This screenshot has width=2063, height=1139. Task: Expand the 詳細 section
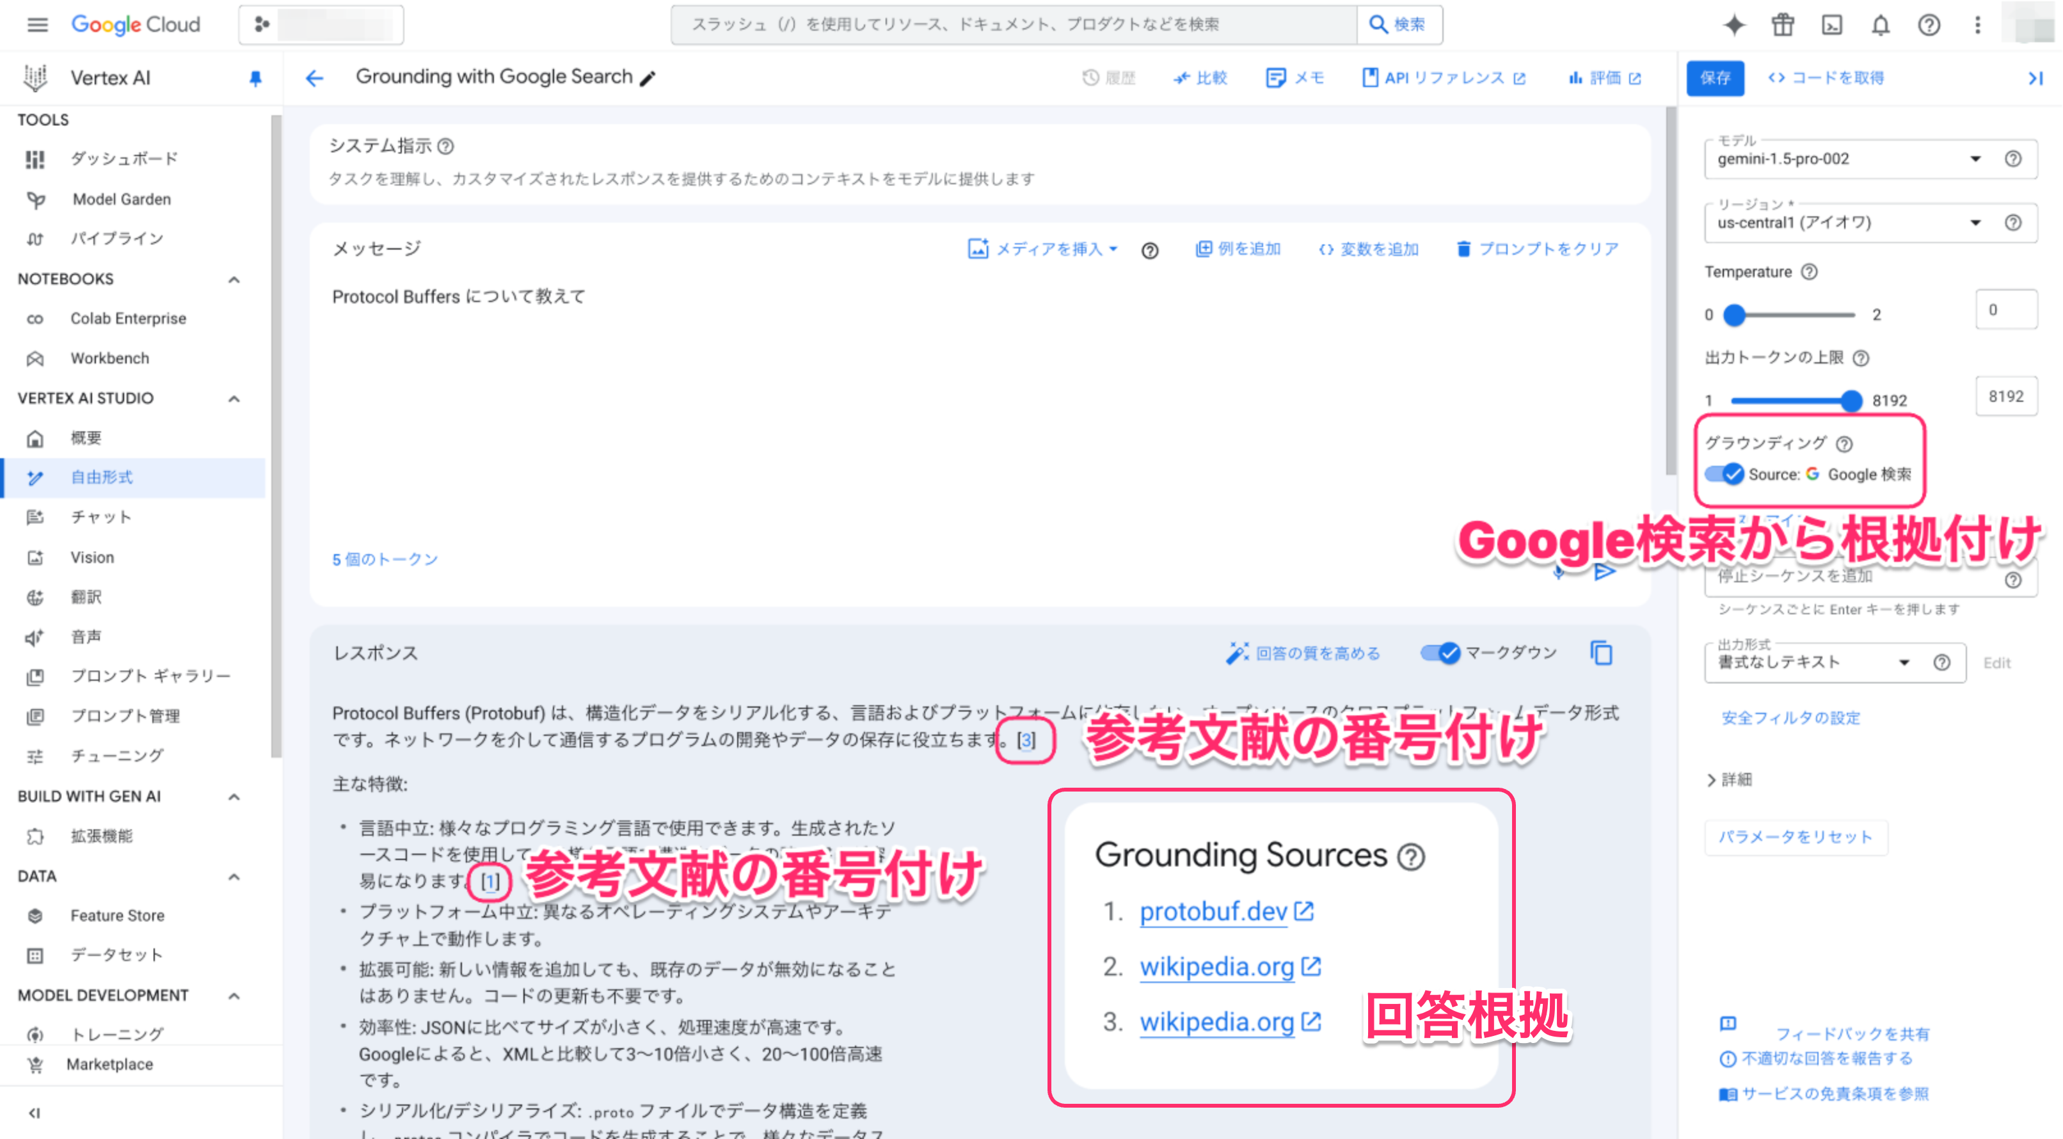point(1729,779)
